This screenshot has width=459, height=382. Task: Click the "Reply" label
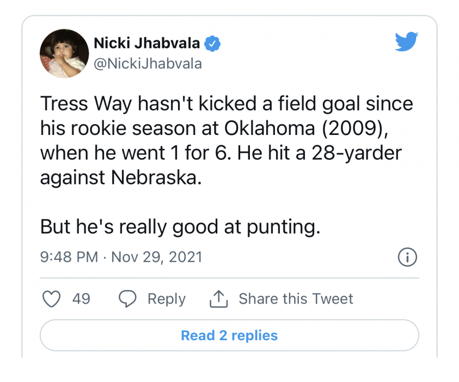click(166, 299)
